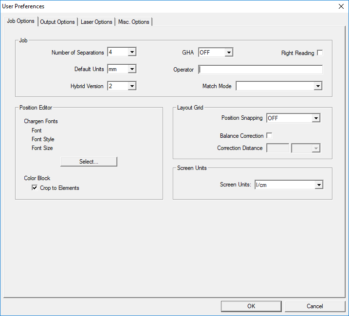The height and width of the screenshot is (316, 349).
Task: Click the Job Options tab
Action: [x=20, y=21]
